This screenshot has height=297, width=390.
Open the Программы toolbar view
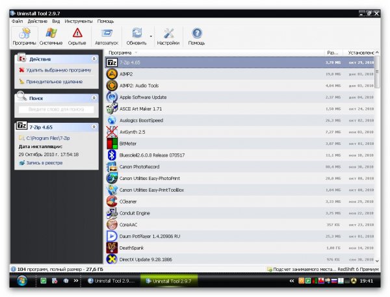pyautogui.click(x=24, y=36)
